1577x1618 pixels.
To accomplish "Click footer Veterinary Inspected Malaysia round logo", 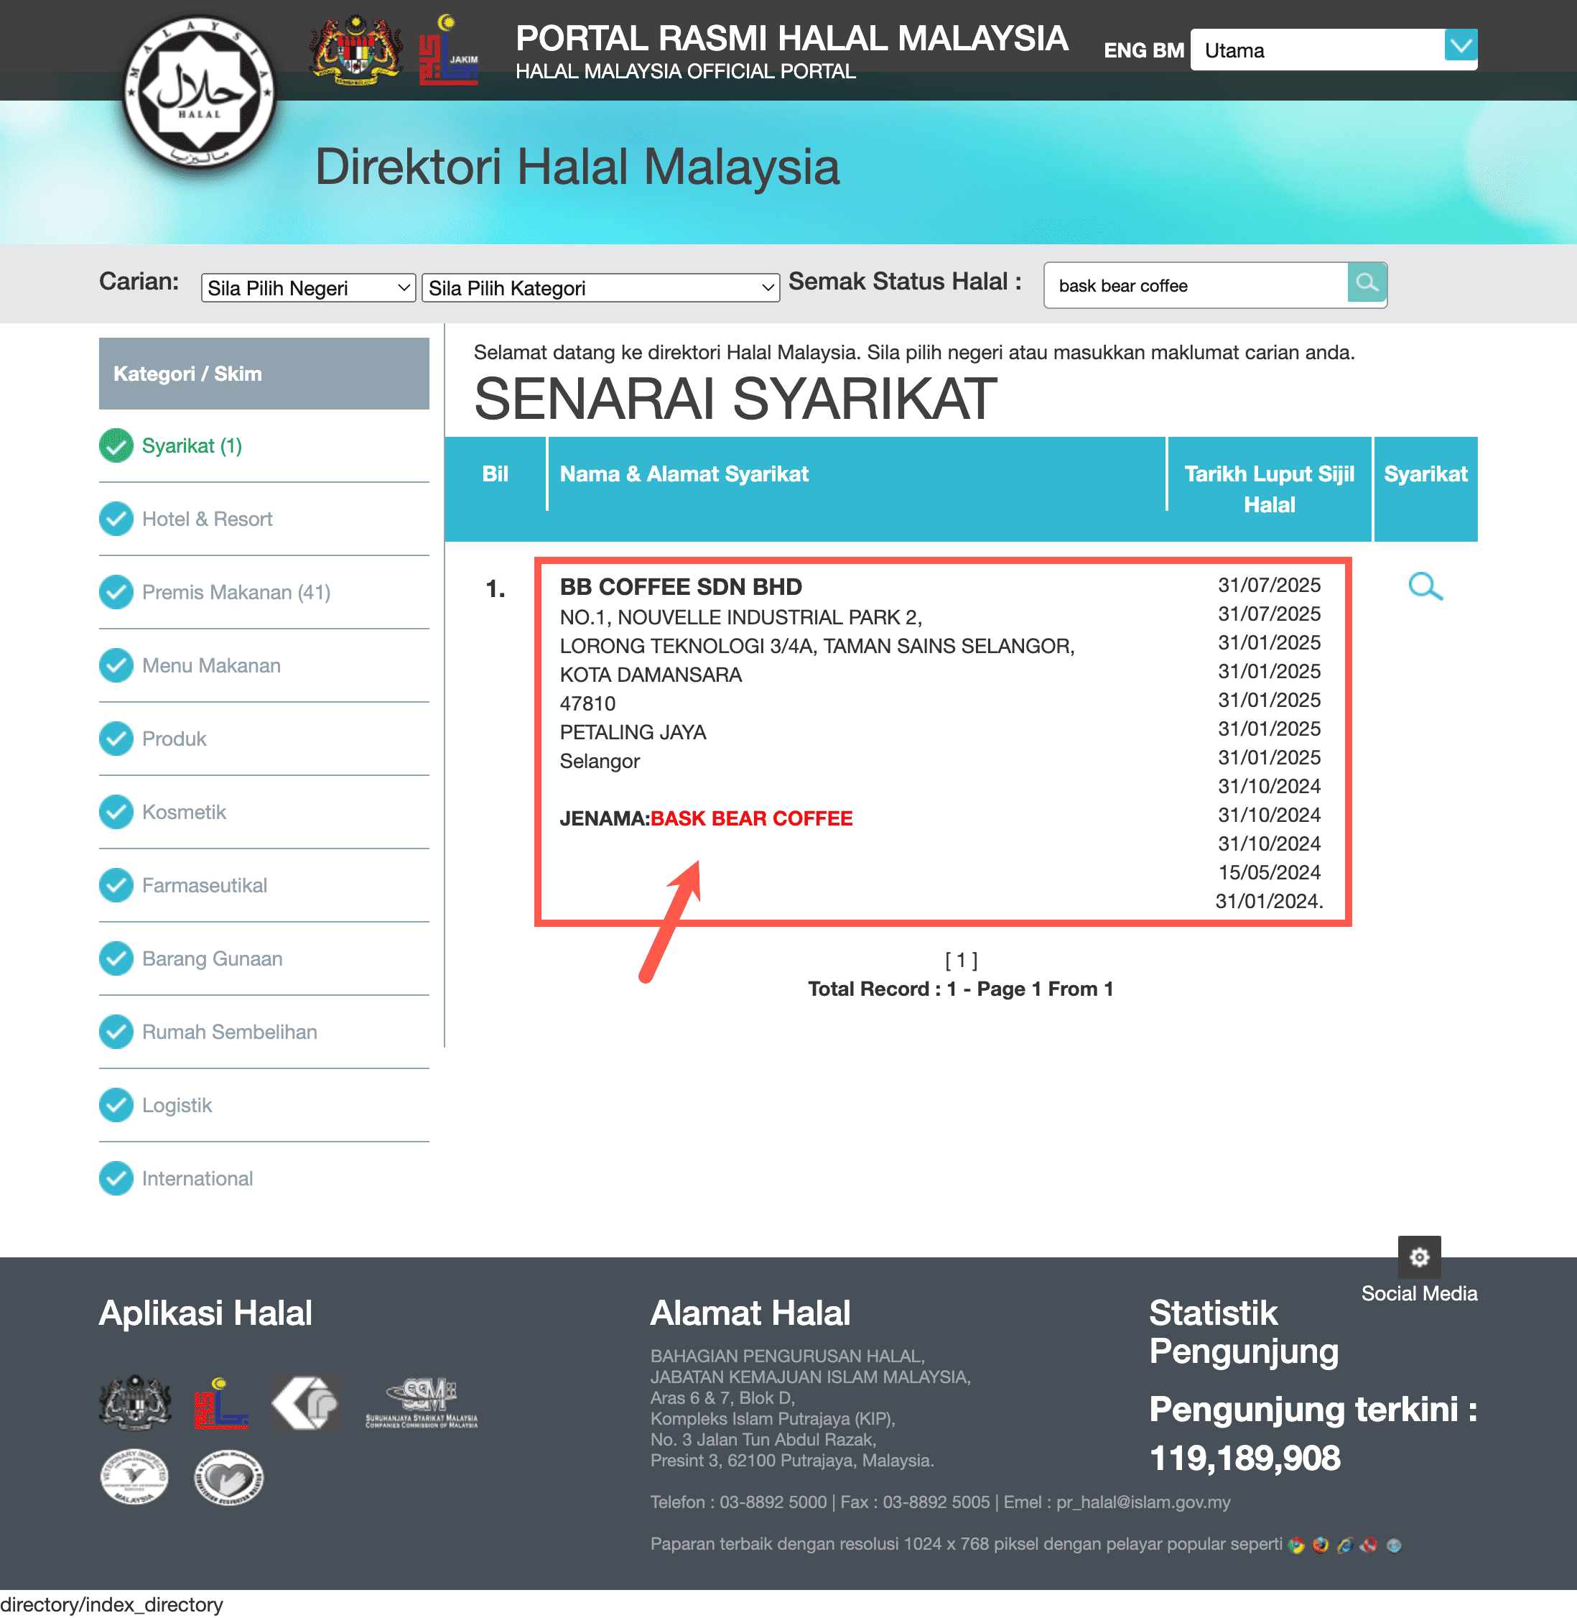I will (134, 1477).
